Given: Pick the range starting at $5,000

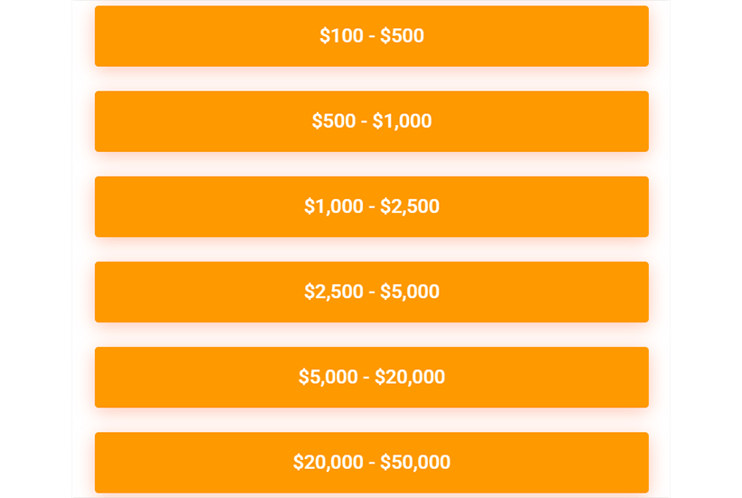Looking at the screenshot, I should (371, 377).
